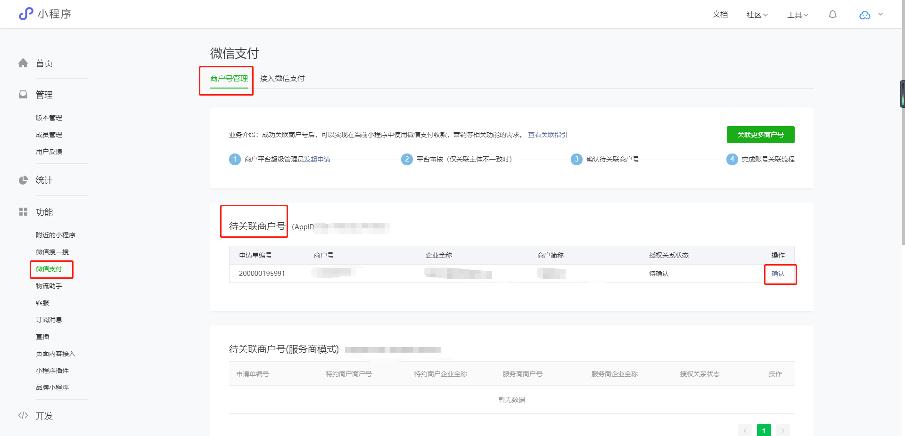The image size is (905, 436).
Task: Open the 查看关联指引 link
Action: (547, 135)
